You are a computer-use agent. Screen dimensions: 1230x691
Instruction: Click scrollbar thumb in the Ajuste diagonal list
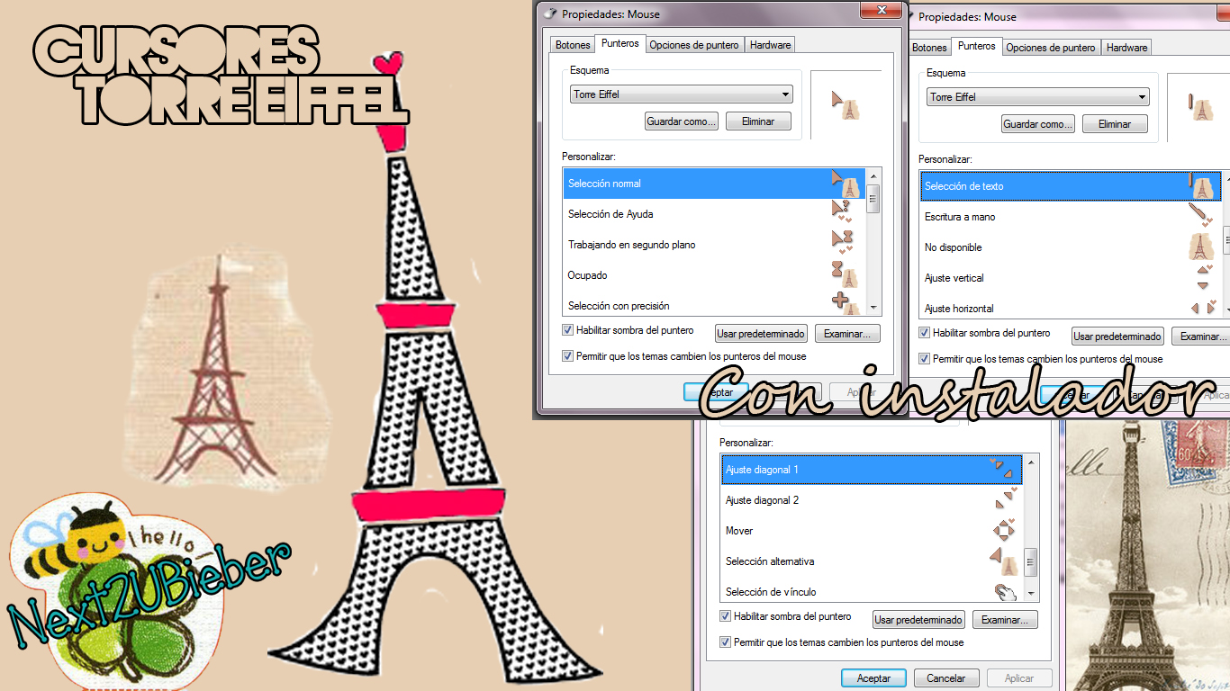click(1031, 562)
